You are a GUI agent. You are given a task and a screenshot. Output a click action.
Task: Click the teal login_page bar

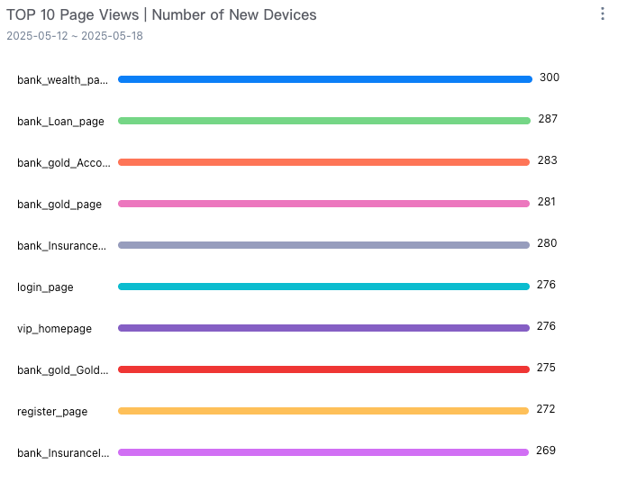[x=323, y=287]
